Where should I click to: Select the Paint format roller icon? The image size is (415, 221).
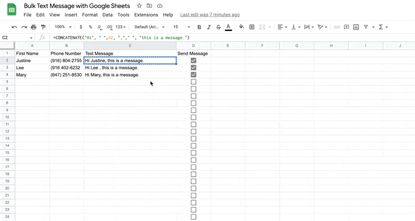click(x=44, y=27)
